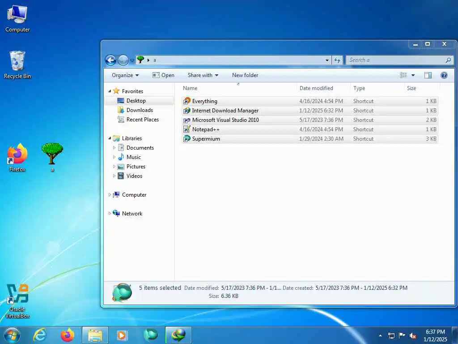Image resolution: width=458 pixels, height=344 pixels.
Task: Click the Documents library icon
Action: (121, 148)
